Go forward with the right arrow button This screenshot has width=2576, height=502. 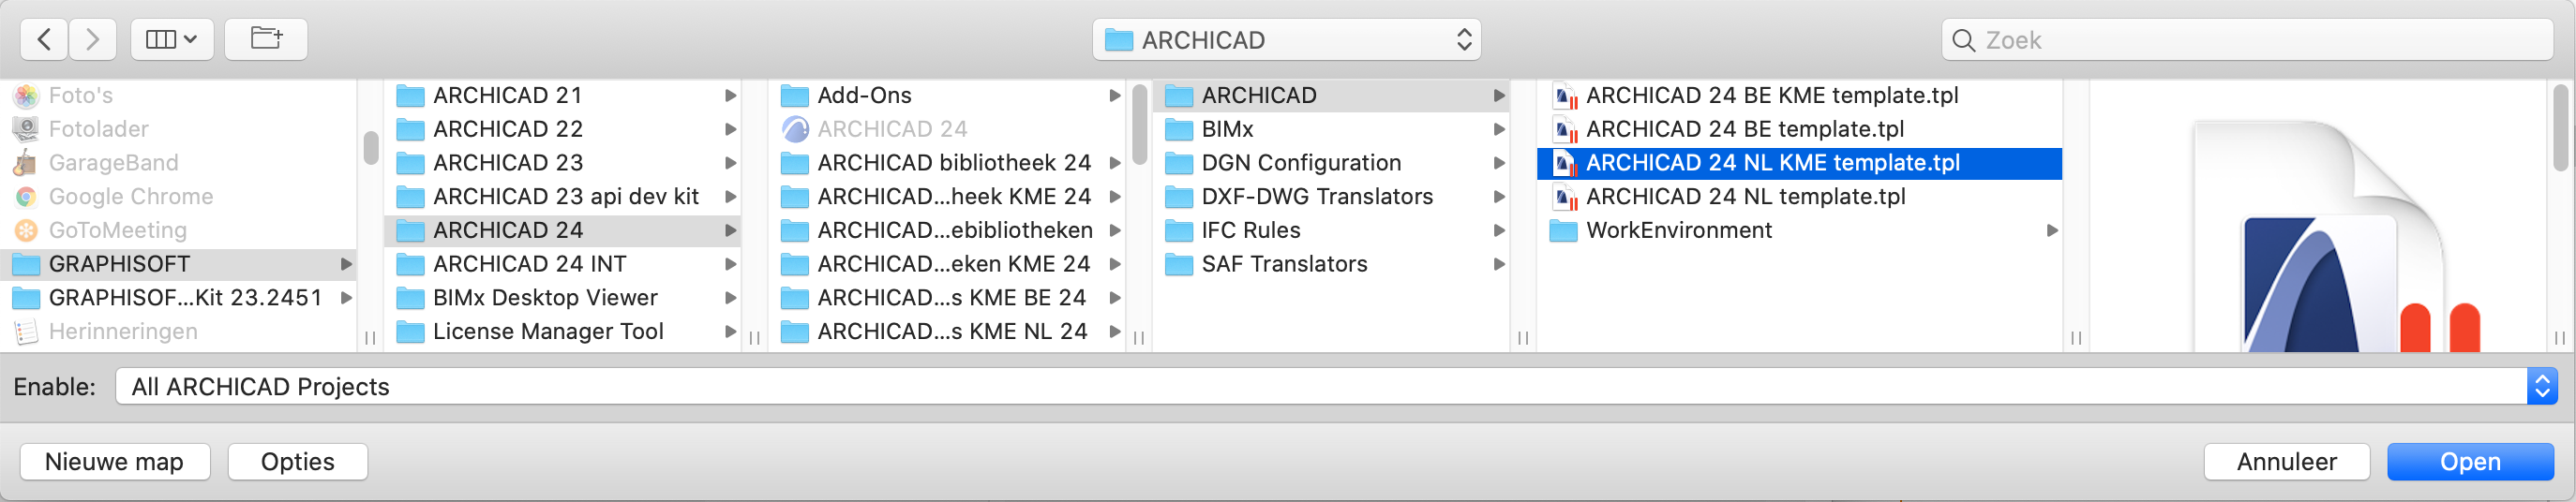tap(93, 39)
